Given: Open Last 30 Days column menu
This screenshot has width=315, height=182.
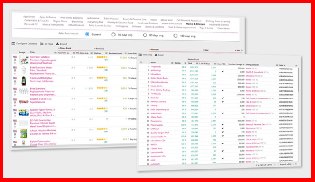Looking at the screenshot, I should point(215,64).
